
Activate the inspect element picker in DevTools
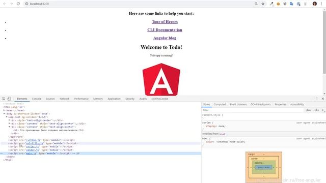[4, 99]
